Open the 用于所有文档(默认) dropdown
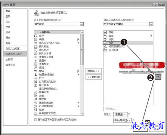This screenshot has height=135, width=167. point(151,24)
